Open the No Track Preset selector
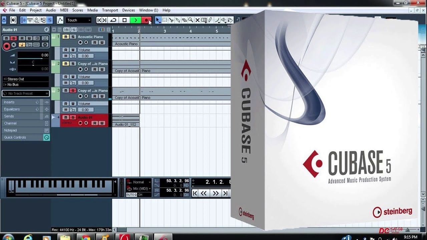Screen dimensions: 427x240 point(26,93)
